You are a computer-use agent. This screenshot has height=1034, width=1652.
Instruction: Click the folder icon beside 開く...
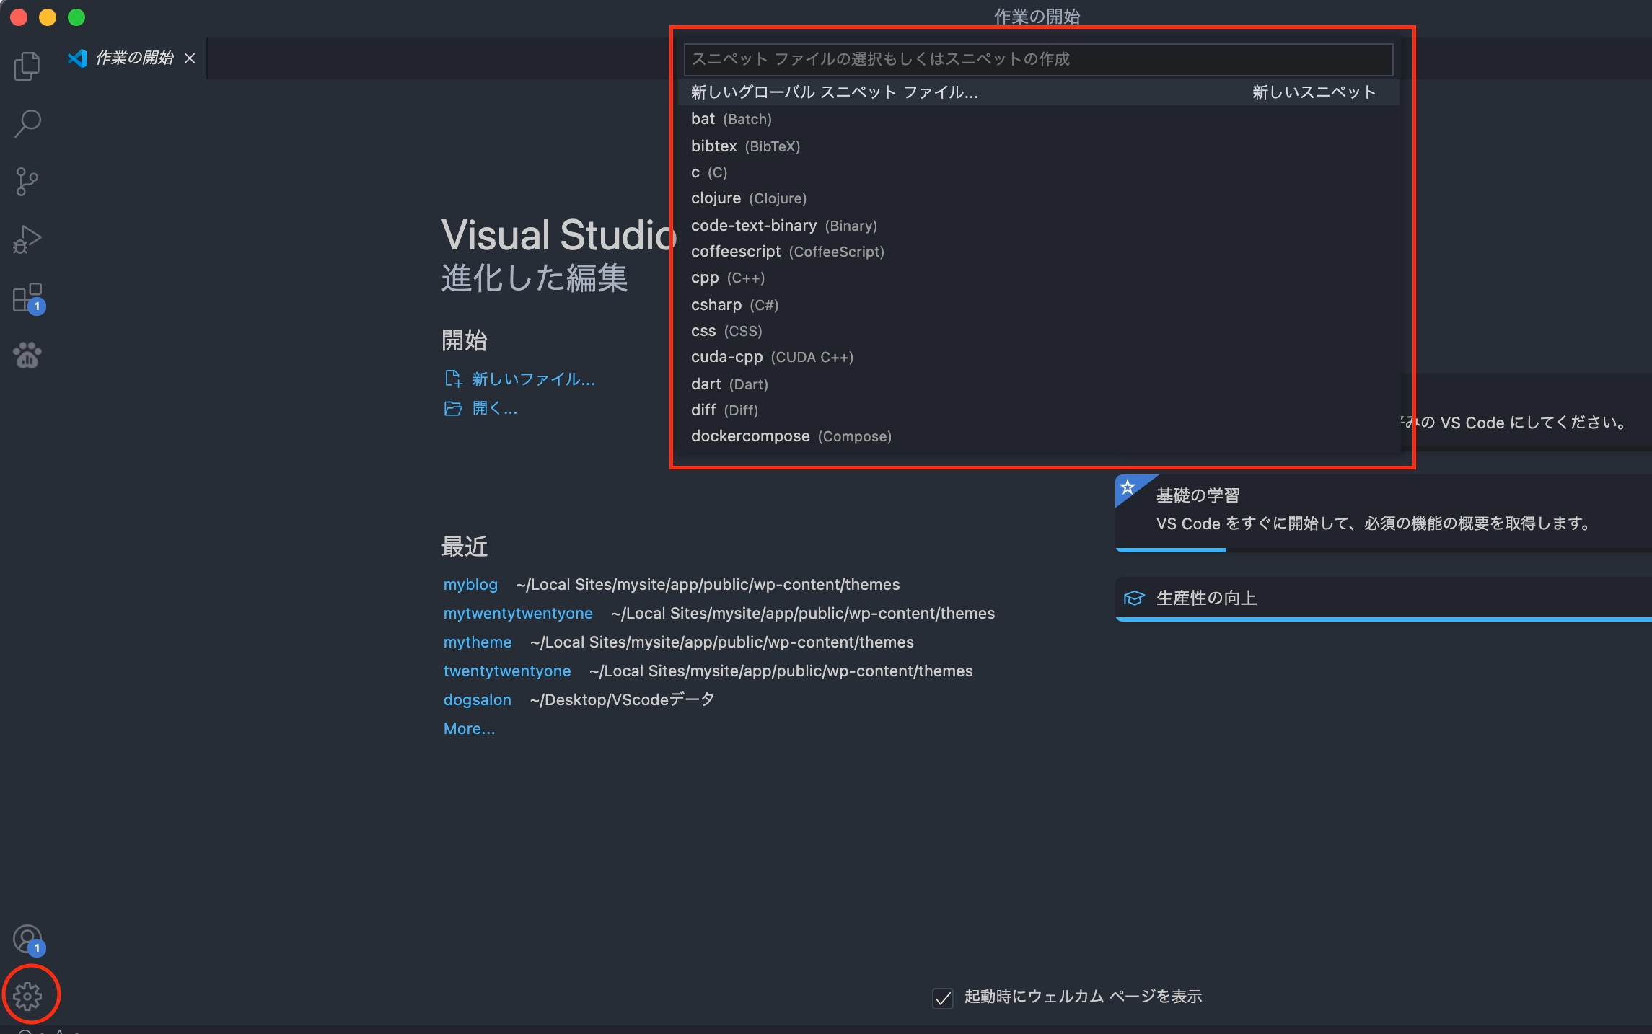pyautogui.click(x=453, y=408)
